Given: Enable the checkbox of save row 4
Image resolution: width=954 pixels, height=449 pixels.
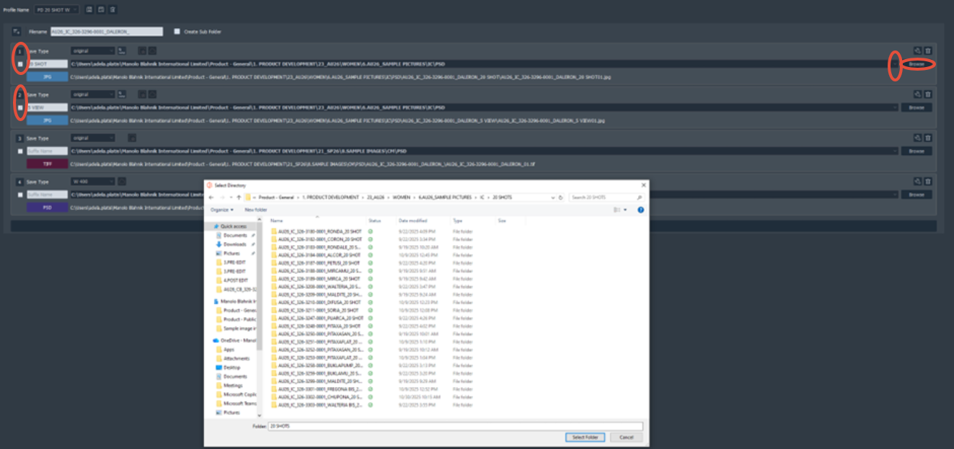Looking at the screenshot, I should pyautogui.click(x=20, y=195).
